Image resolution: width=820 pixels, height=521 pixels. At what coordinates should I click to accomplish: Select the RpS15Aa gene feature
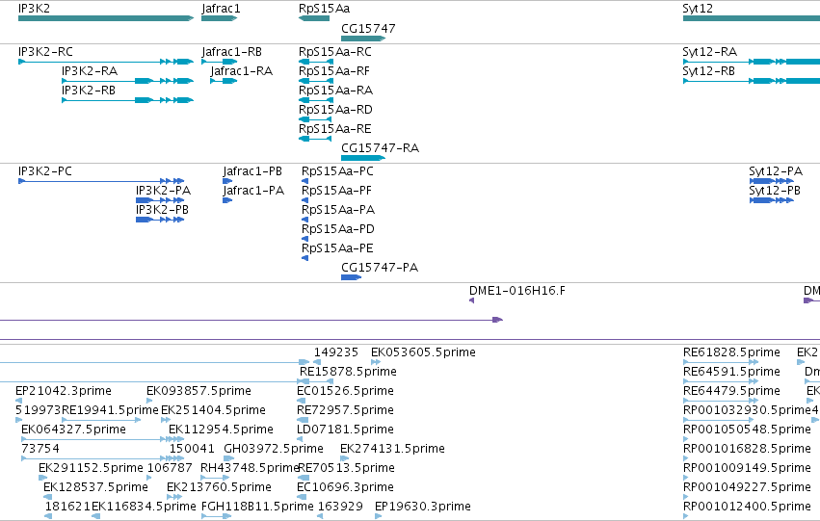point(314,18)
